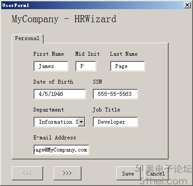Select the Last Name field with Page
Viewport: 193px width, 186px height.
128,66
